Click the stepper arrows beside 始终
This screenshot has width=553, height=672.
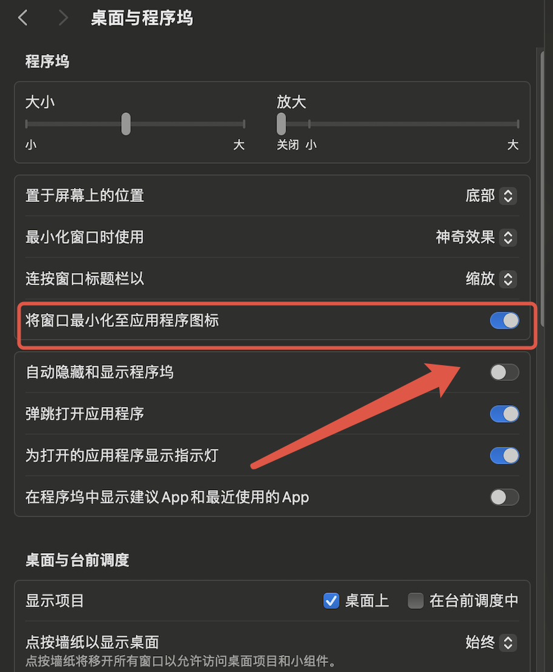508,642
